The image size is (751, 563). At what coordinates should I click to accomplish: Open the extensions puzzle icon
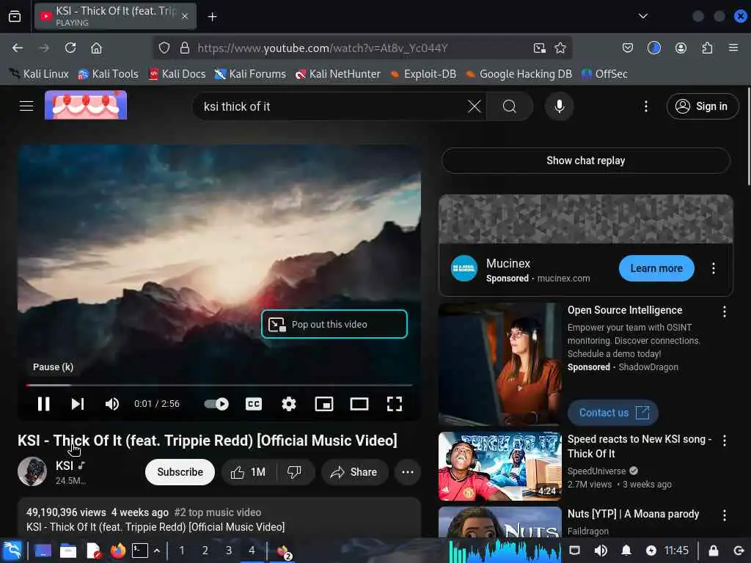(x=707, y=48)
